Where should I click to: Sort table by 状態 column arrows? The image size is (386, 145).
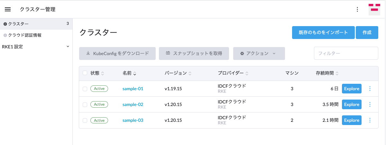pos(103,73)
